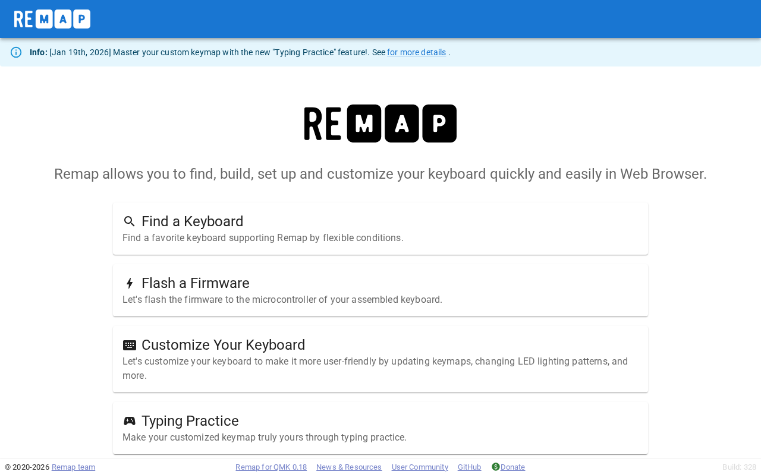Visit the User Community link
Screen dimensions: 761x475
pos(420,467)
